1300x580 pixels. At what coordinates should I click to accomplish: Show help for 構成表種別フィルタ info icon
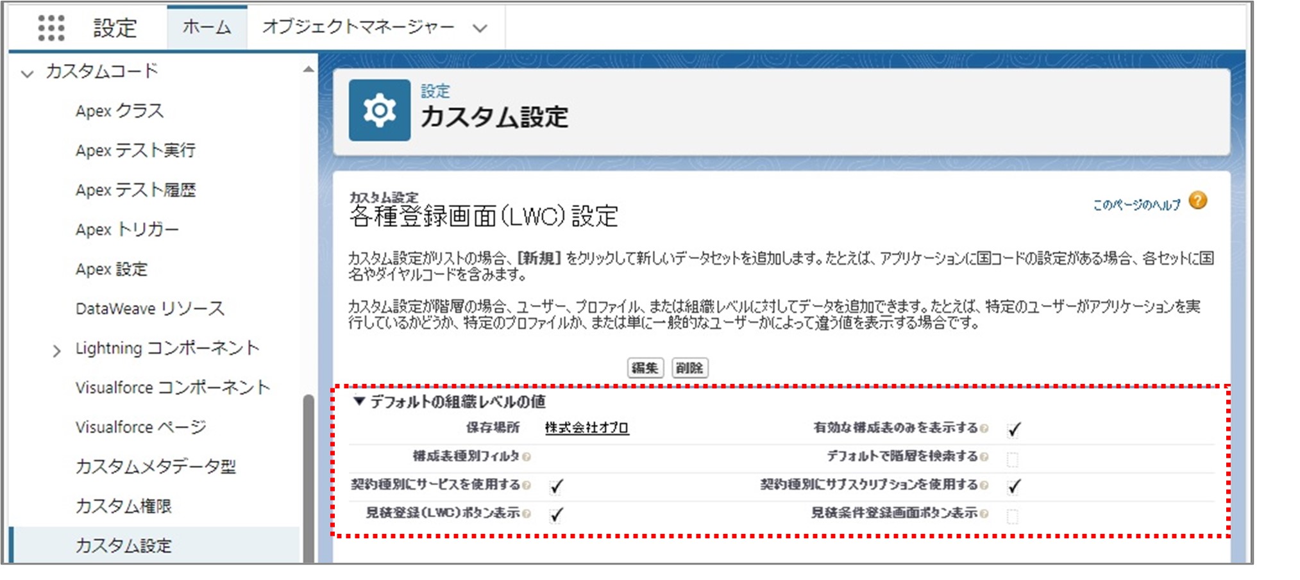pos(527,457)
